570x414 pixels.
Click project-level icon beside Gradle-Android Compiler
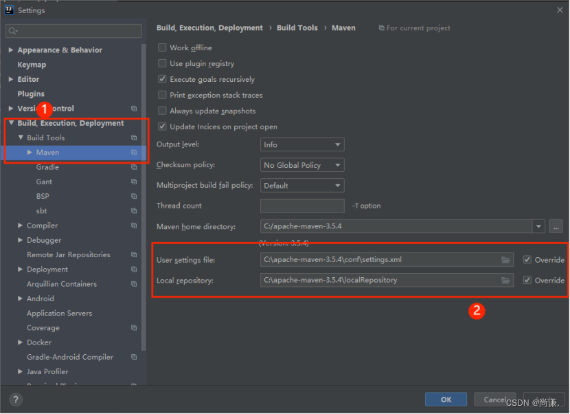tap(134, 357)
